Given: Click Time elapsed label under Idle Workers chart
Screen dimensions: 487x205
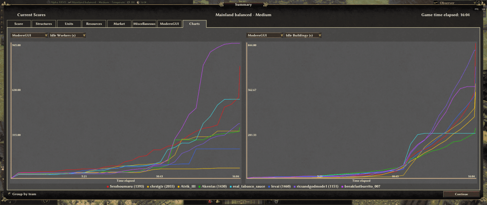Looking at the screenshot, I should 126,180.
